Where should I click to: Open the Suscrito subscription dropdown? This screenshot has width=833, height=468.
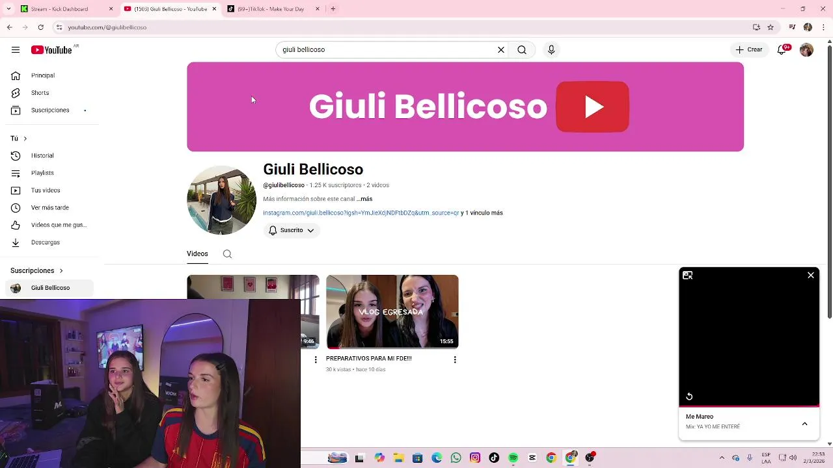click(292, 230)
